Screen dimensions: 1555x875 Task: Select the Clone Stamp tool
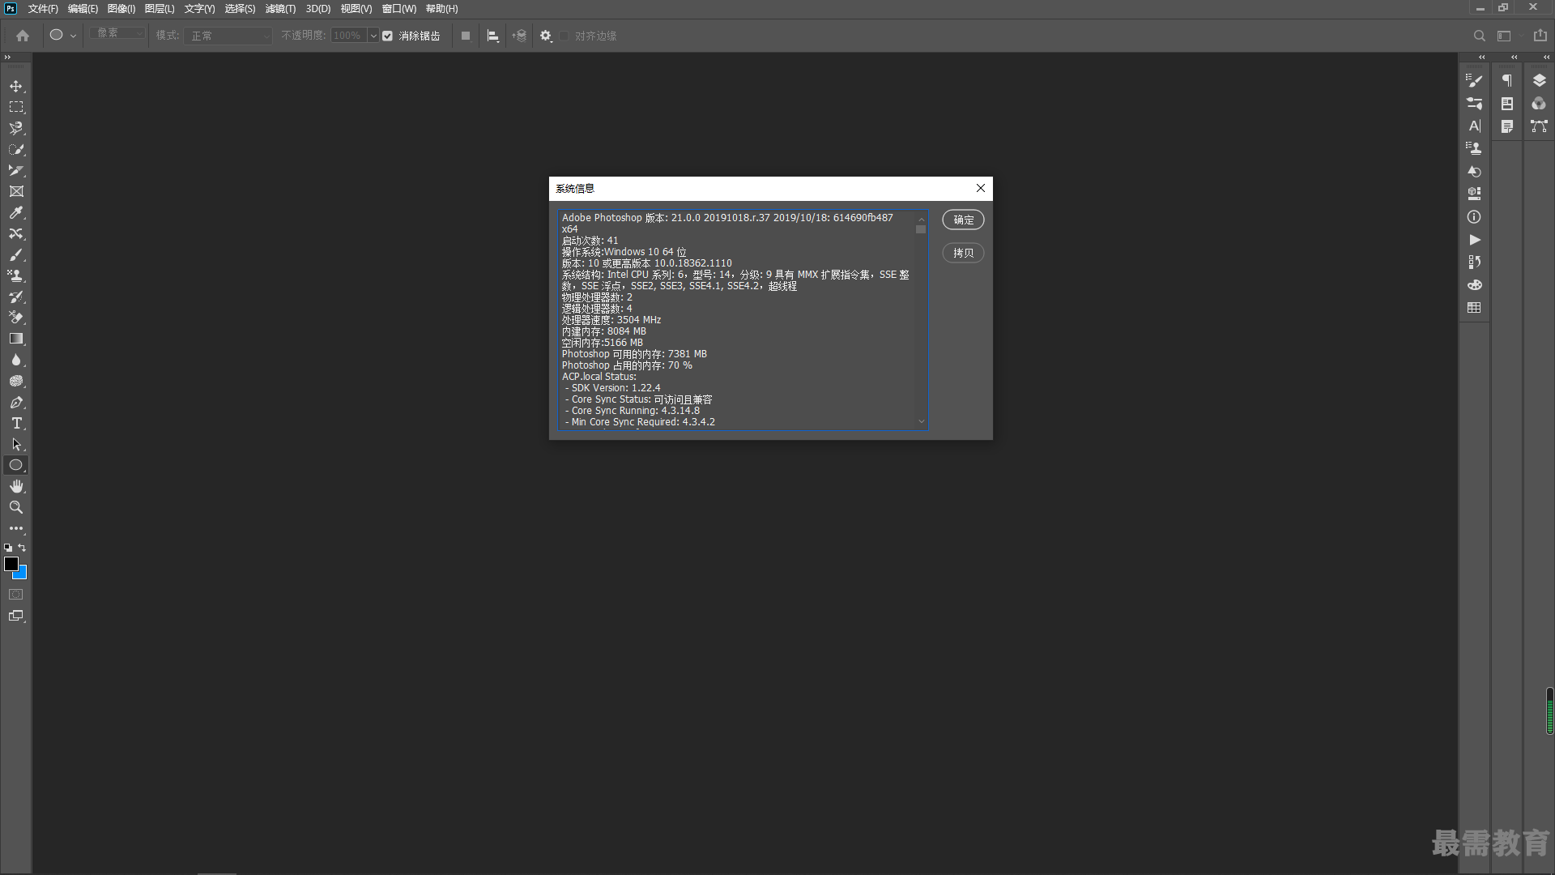tap(16, 275)
